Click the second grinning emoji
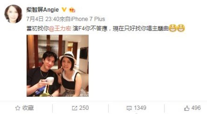 coord(181,28)
